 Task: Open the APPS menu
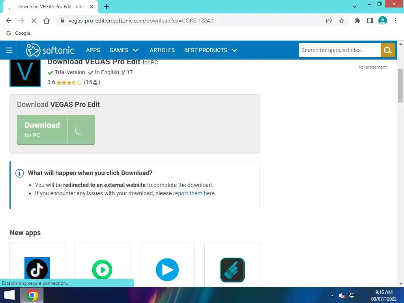pyautogui.click(x=93, y=50)
